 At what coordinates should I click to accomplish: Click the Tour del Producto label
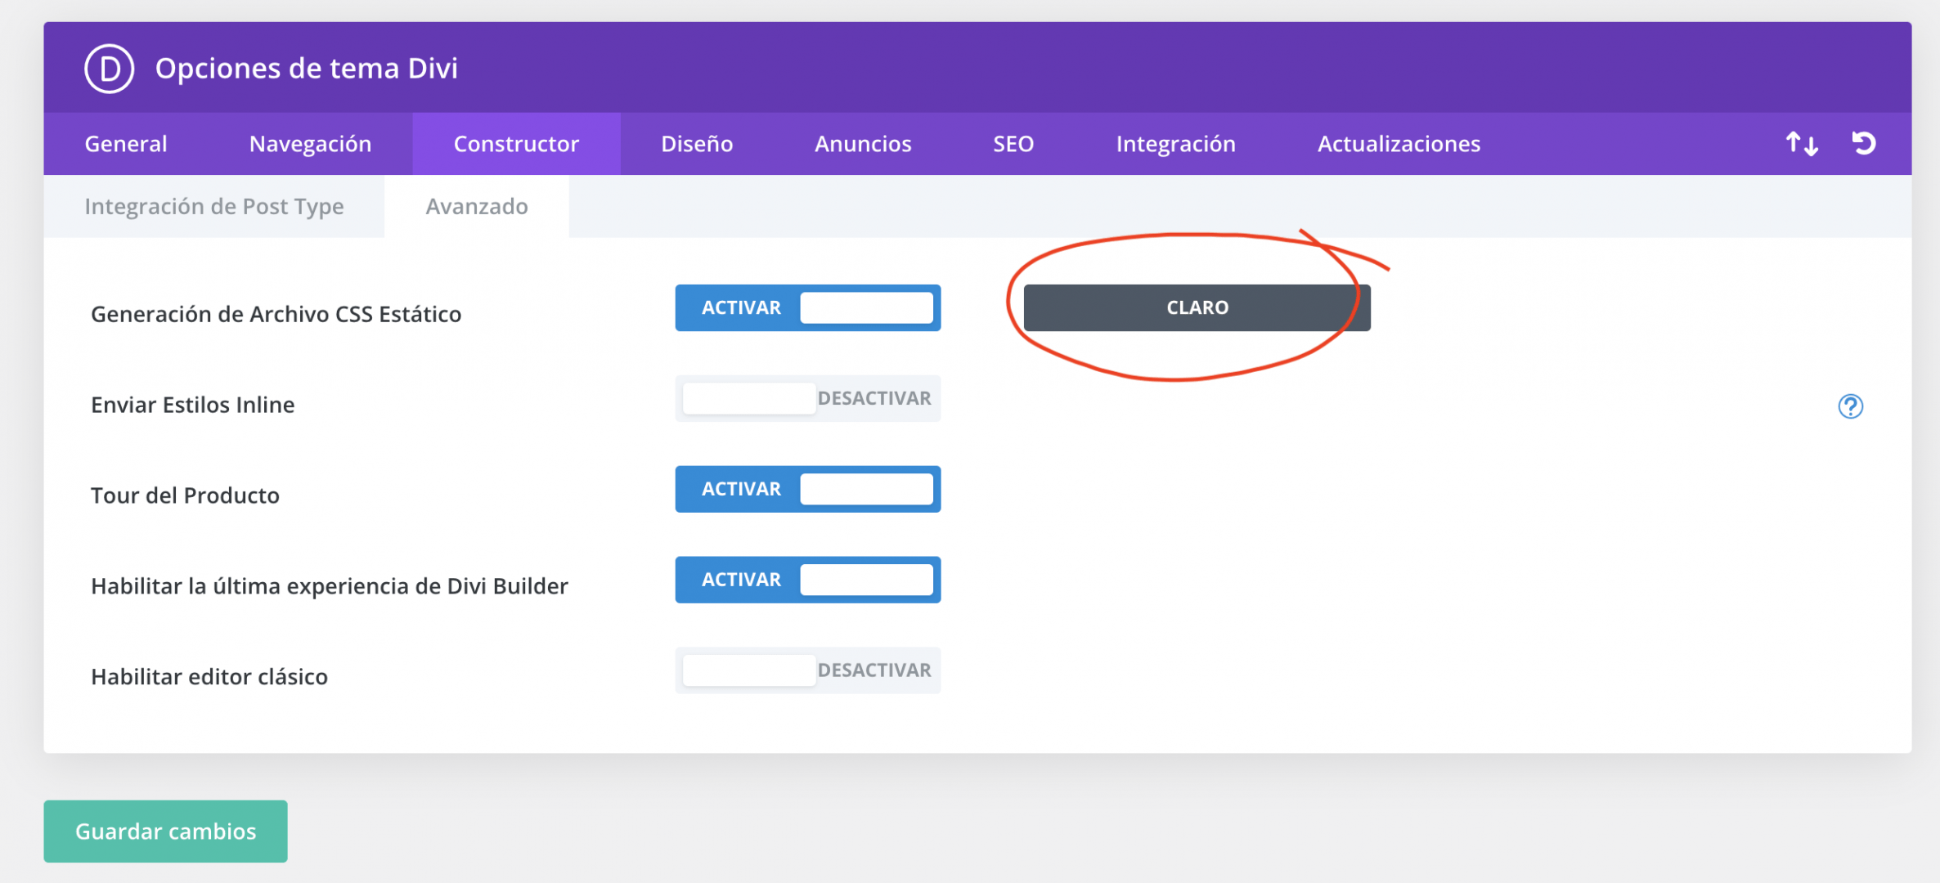[x=185, y=495]
